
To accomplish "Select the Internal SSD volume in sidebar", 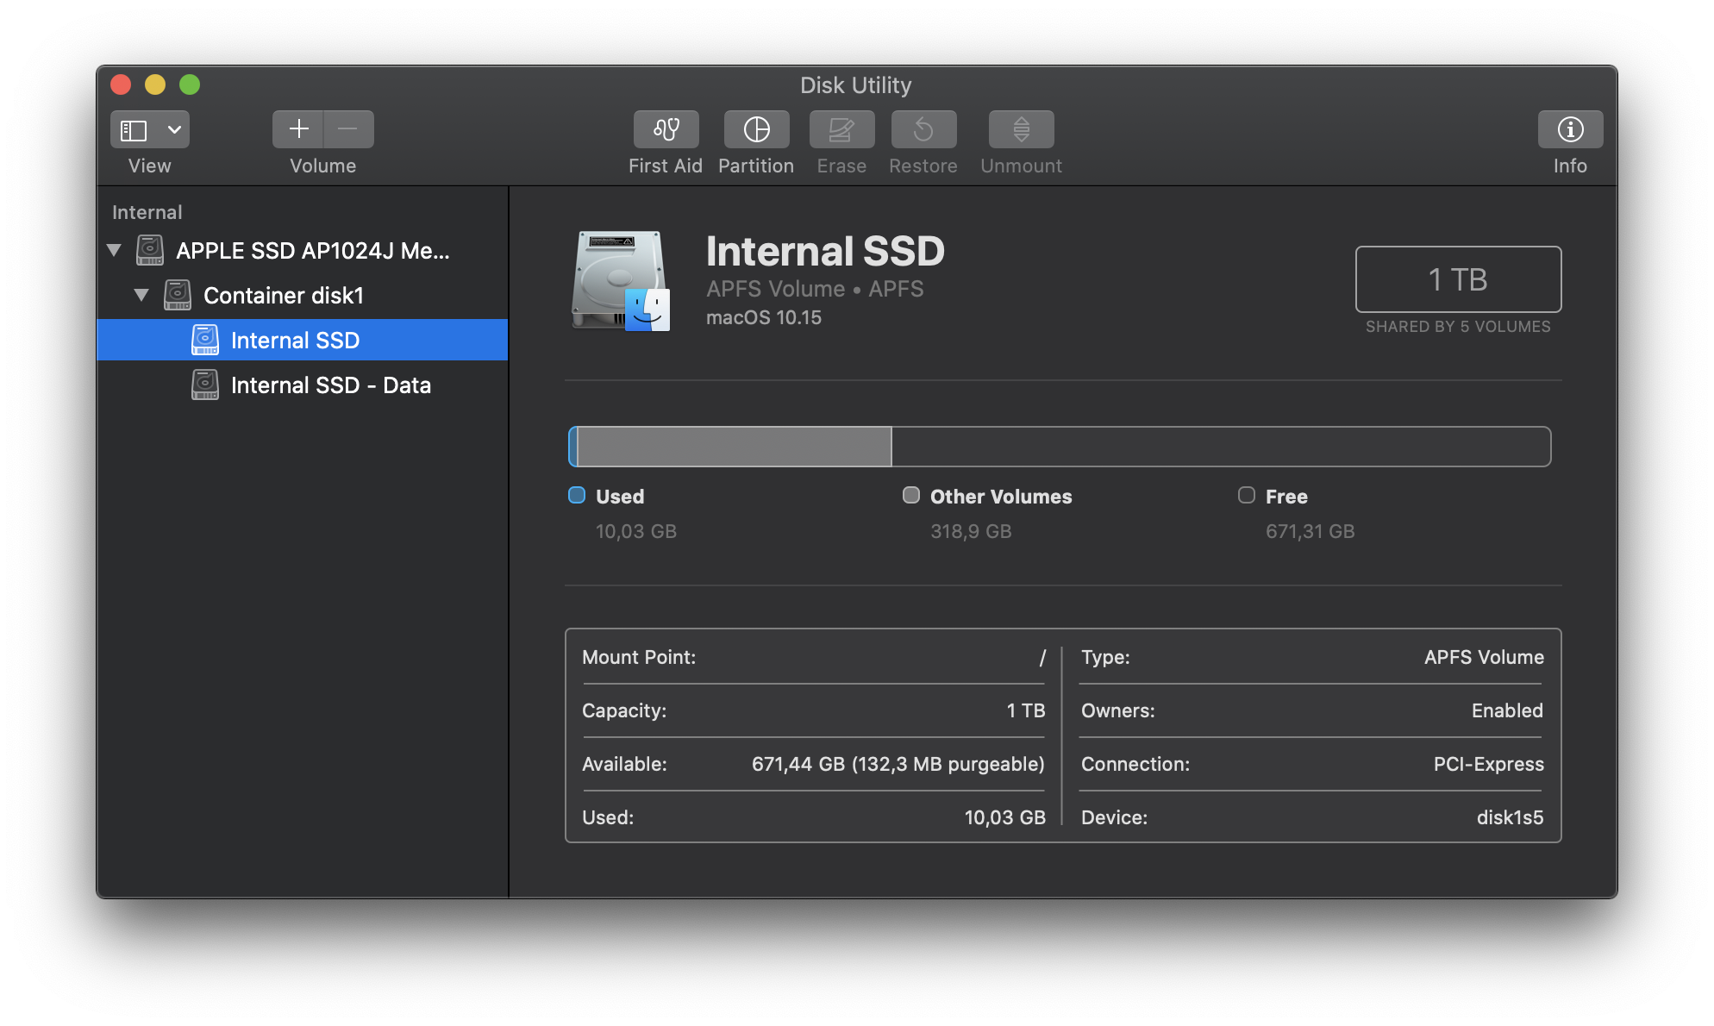I will 295,341.
